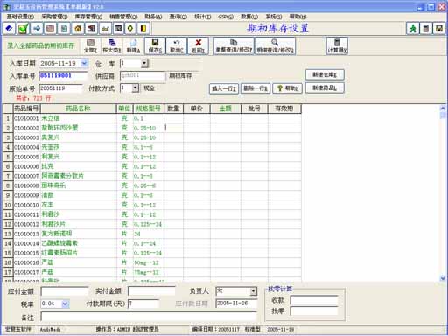Click the blue right-arrow toolbar icon
The width and height of the screenshot is (448, 336).
37,28
